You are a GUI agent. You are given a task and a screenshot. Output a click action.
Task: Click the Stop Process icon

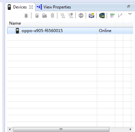click(81, 16)
